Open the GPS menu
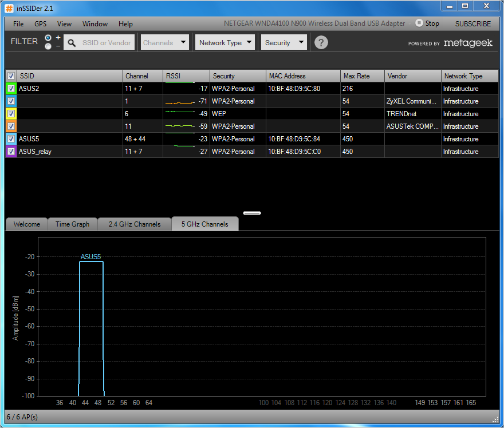This screenshot has height=428, width=504. pos(41,24)
